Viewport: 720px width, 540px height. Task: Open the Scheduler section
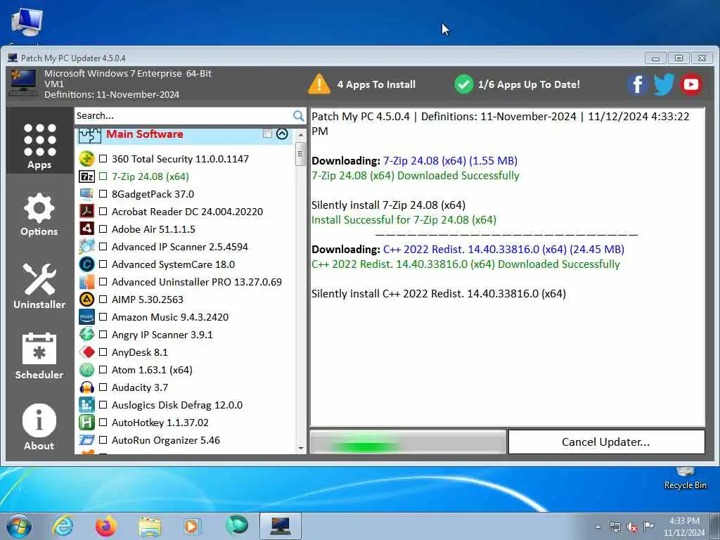(x=39, y=356)
